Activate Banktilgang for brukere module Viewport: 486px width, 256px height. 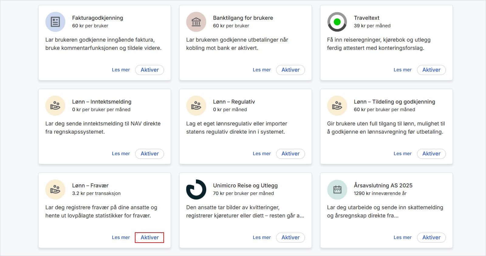coord(290,70)
